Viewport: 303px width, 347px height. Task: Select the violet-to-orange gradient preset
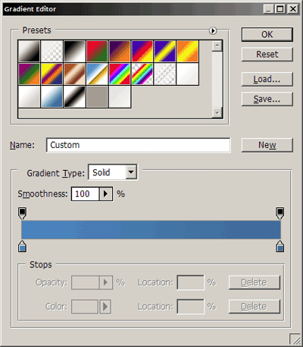tap(120, 51)
